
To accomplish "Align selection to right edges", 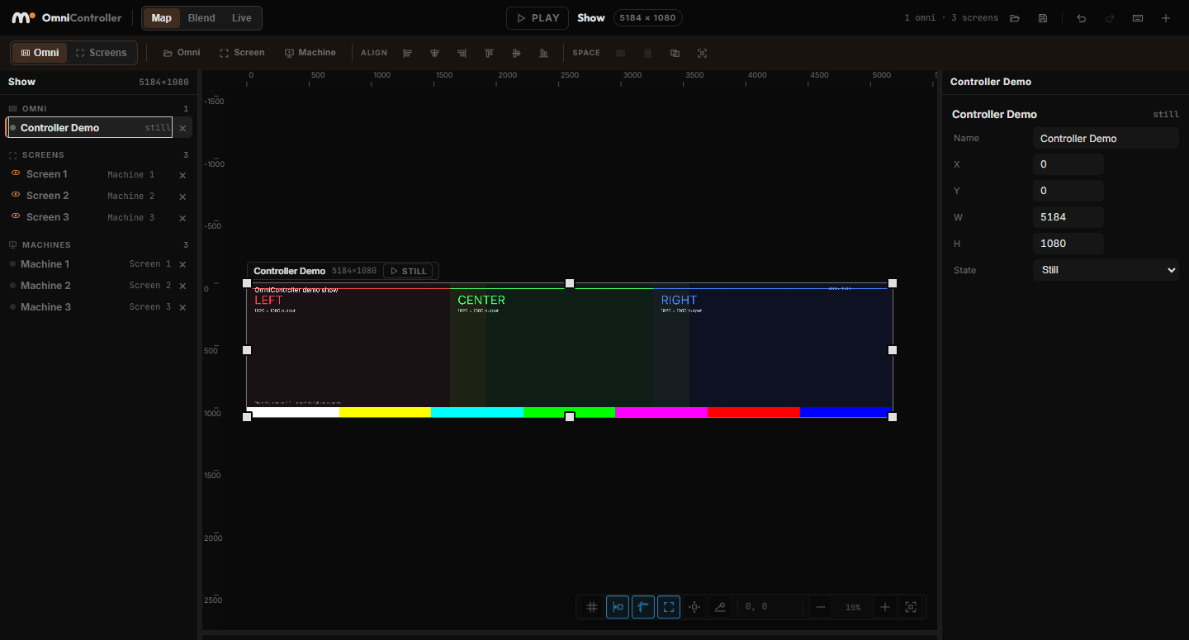I will tap(462, 53).
